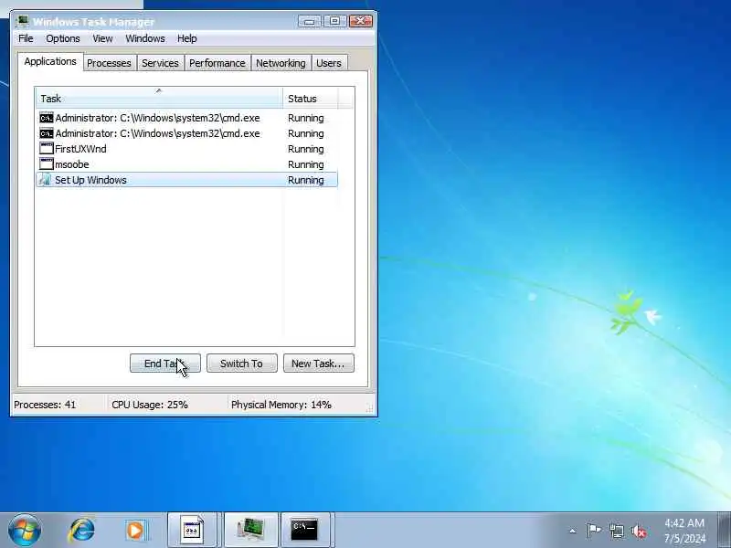
Task: Click the muted volume tray icon
Action: click(x=639, y=531)
